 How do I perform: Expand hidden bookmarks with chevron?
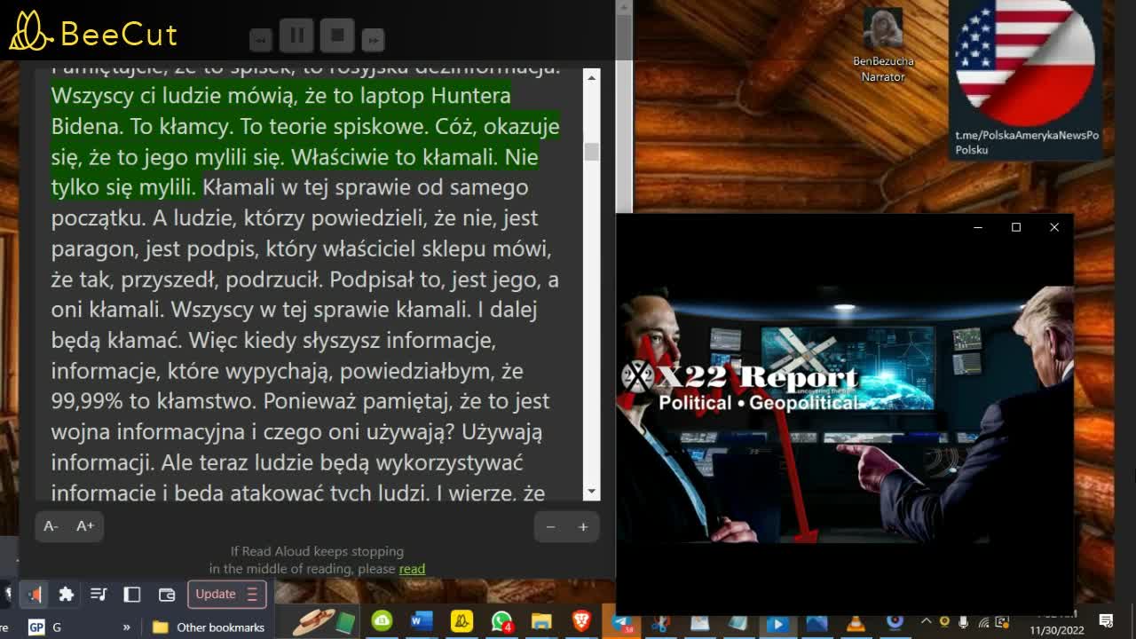coord(126,627)
